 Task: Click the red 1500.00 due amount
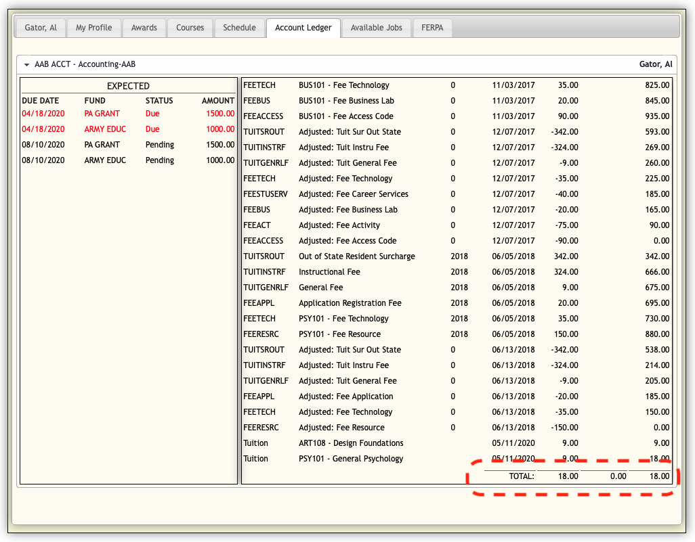pos(220,114)
